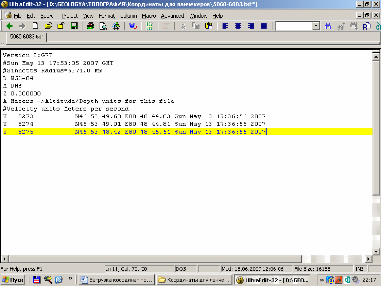This screenshot has width=381, height=286.
Task: Click the horizontal scrollbar right arrow
Action: pyautogui.click(x=369, y=259)
